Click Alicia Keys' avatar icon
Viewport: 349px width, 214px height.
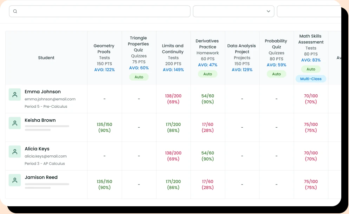tap(15, 152)
